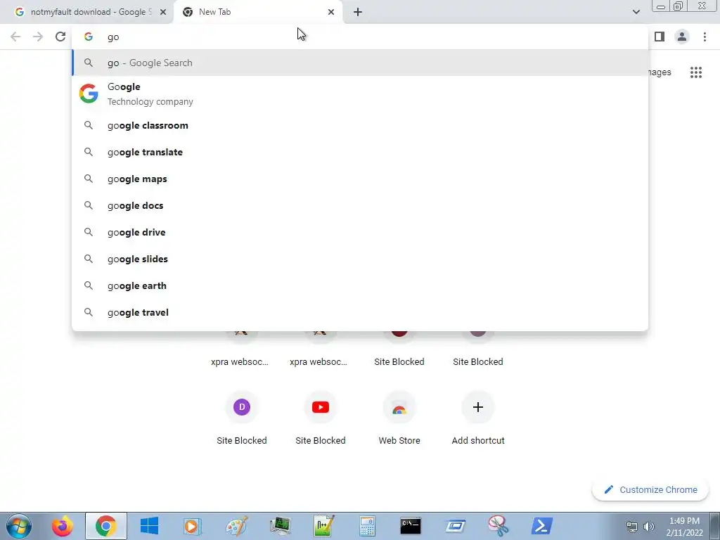Click the Chrome taskbar icon
This screenshot has width=720, height=540.
coord(106,526)
